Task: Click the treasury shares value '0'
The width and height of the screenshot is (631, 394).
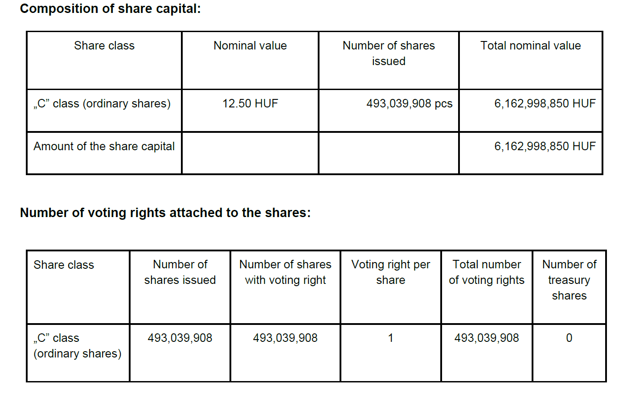Action: (569, 338)
